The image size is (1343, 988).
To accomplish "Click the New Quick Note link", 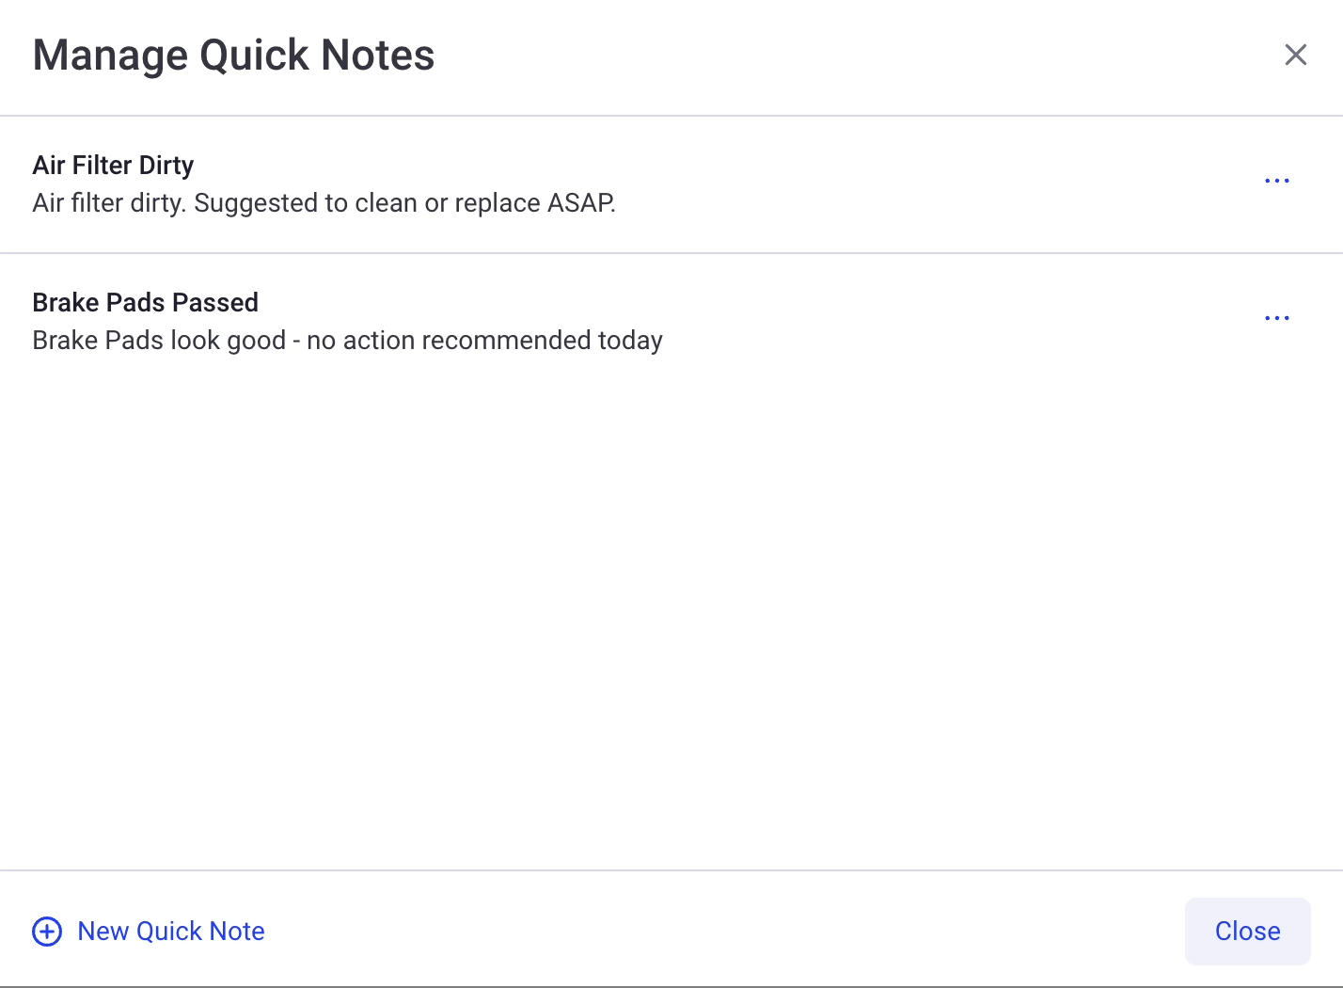I will (170, 931).
